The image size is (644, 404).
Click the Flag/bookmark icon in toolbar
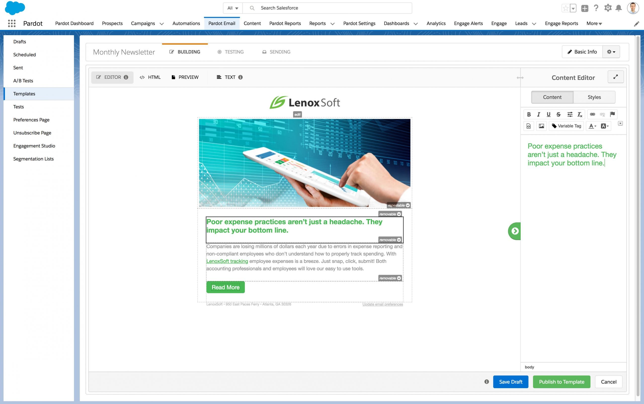click(x=612, y=115)
